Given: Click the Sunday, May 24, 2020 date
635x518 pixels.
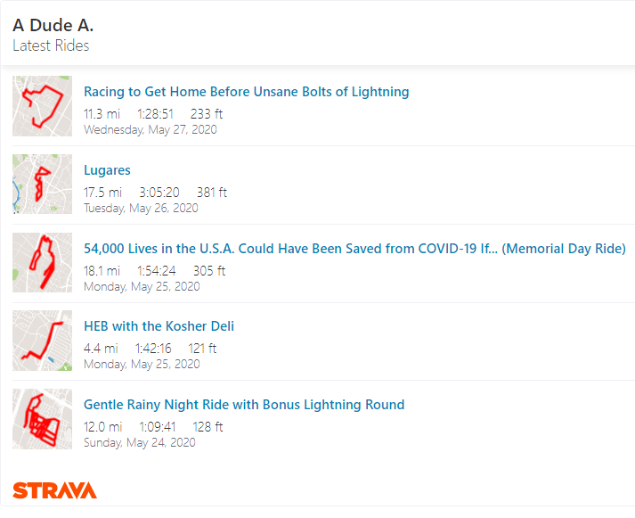Looking at the screenshot, I should (139, 442).
